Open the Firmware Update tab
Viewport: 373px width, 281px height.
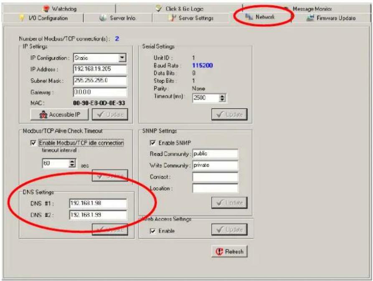(x=331, y=18)
